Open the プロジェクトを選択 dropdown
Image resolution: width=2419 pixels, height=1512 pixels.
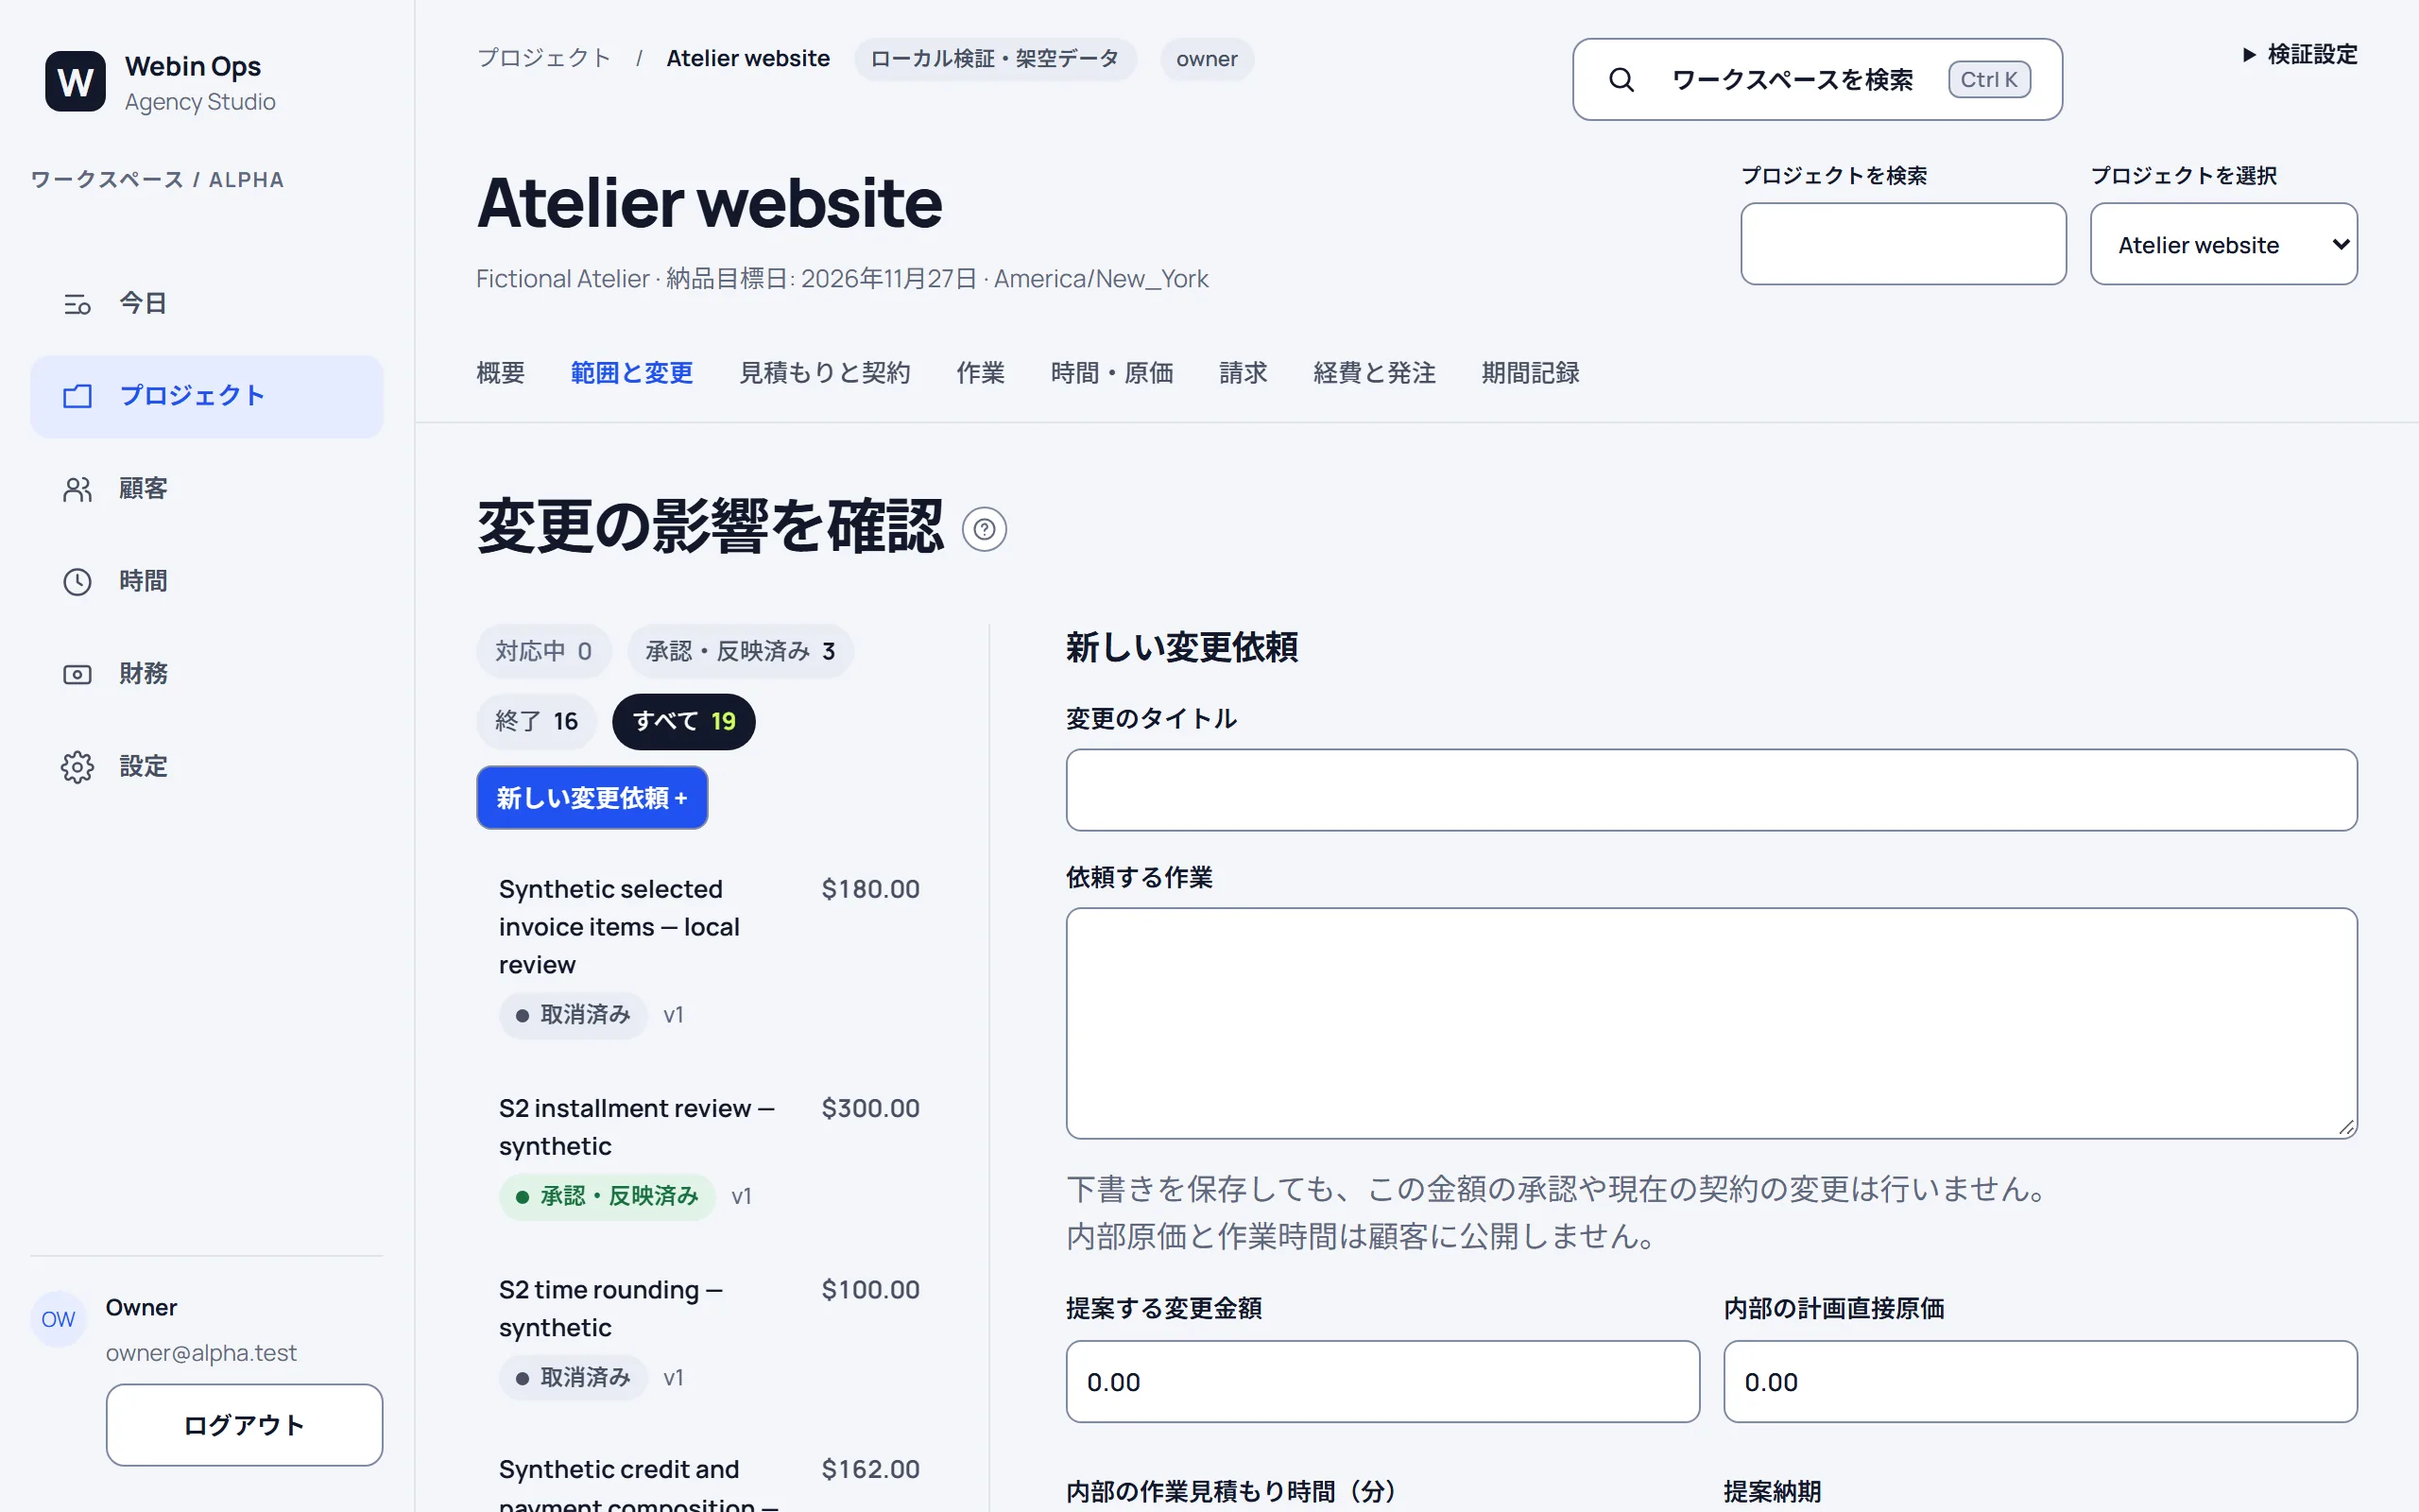(2223, 244)
